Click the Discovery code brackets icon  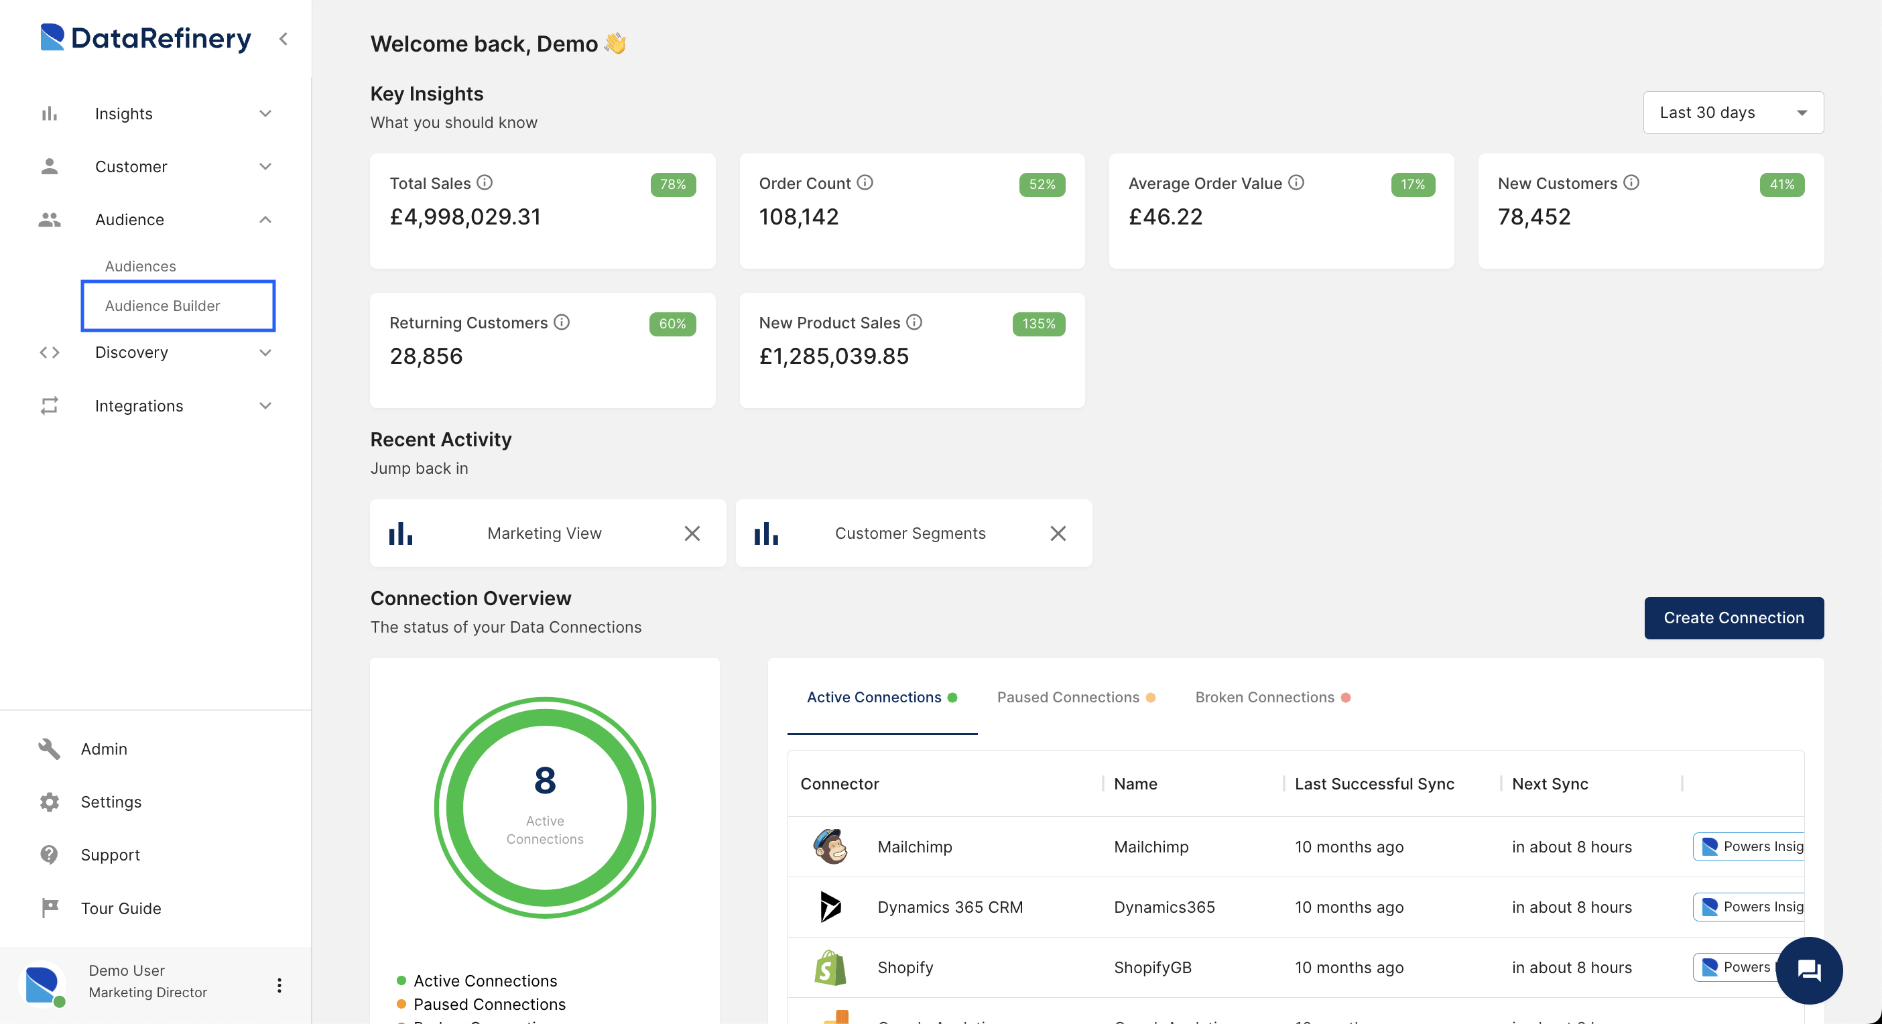[49, 352]
